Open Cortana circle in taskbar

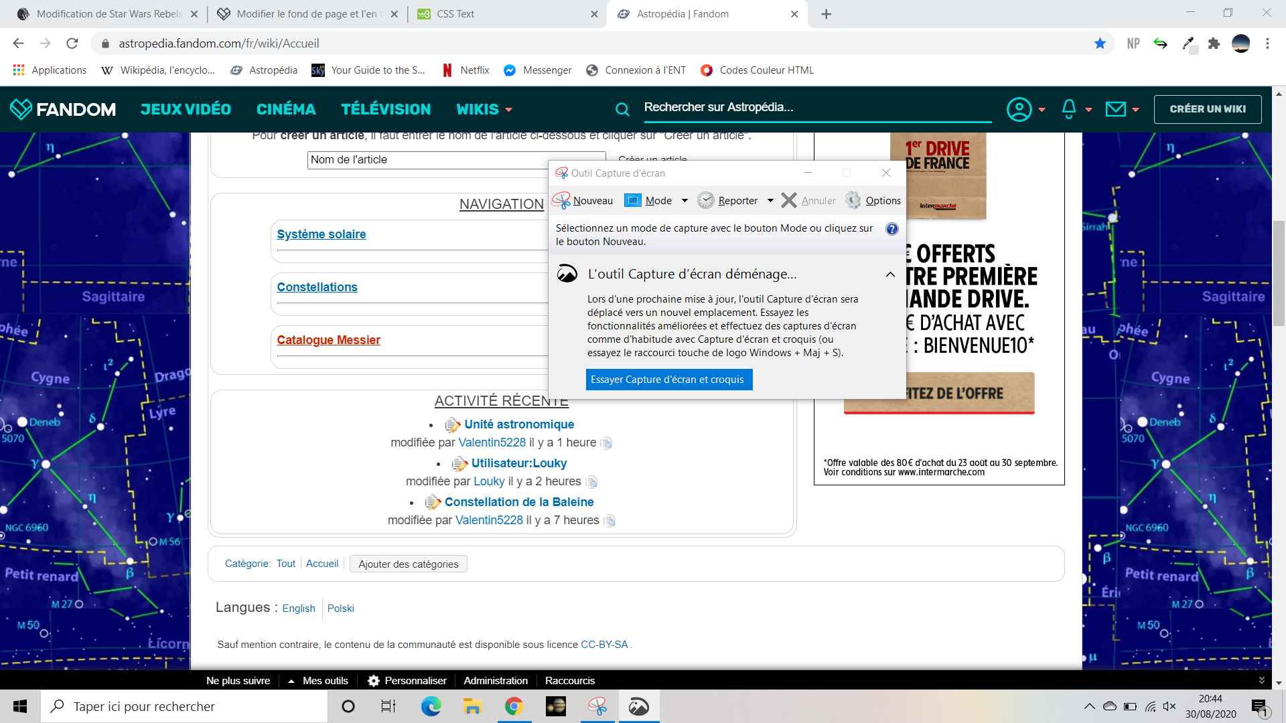[x=348, y=706]
